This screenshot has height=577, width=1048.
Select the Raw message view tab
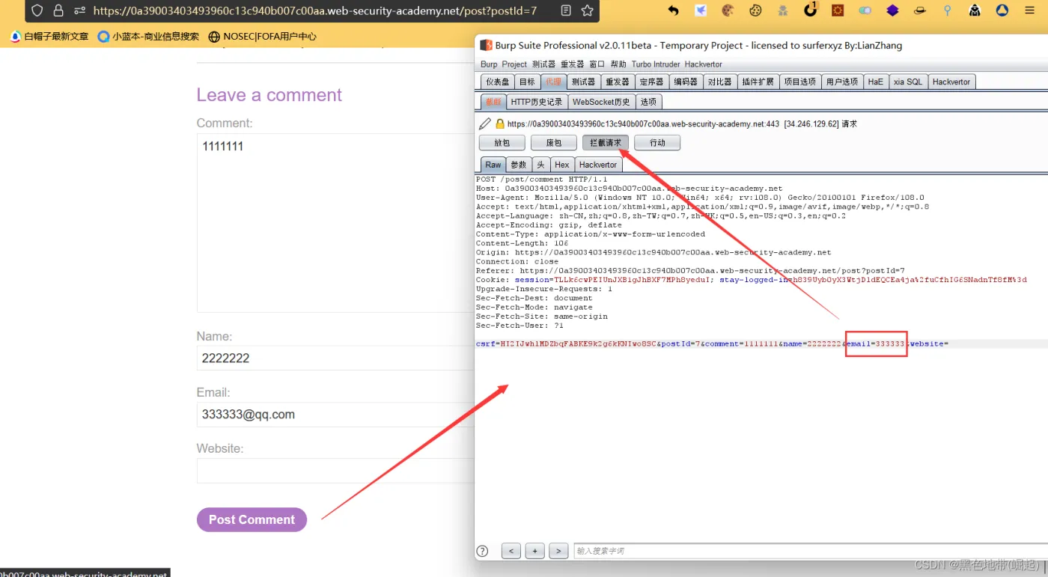[493, 165]
